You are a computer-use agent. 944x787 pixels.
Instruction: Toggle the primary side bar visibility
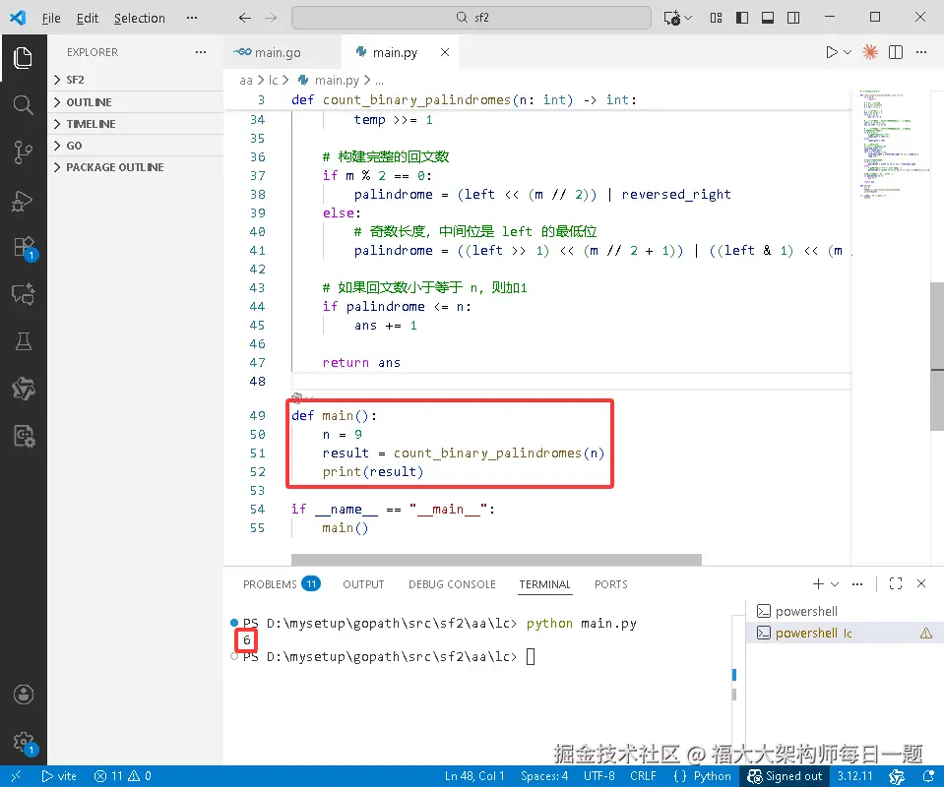(x=742, y=18)
